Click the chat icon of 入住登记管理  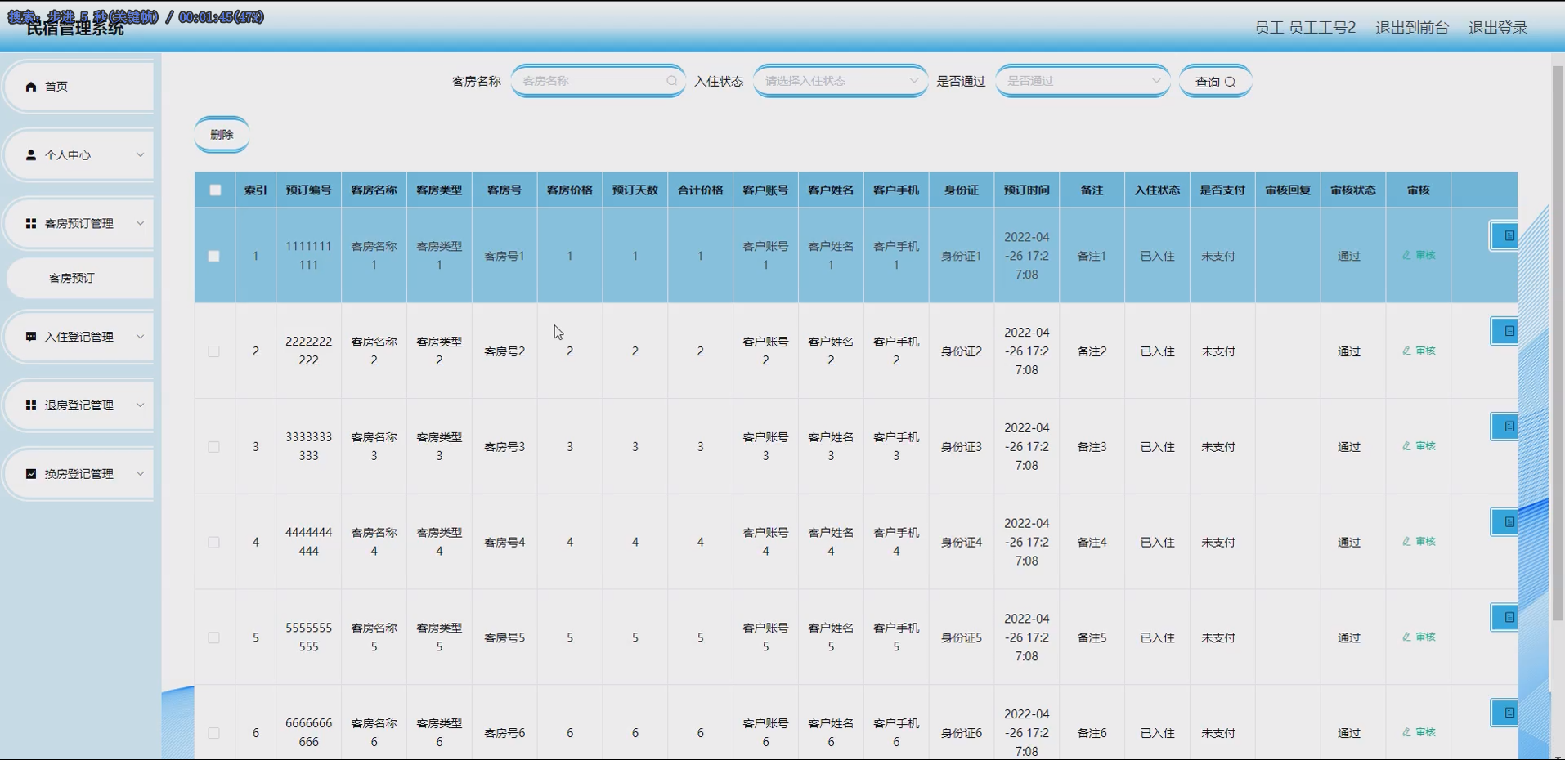pos(31,337)
